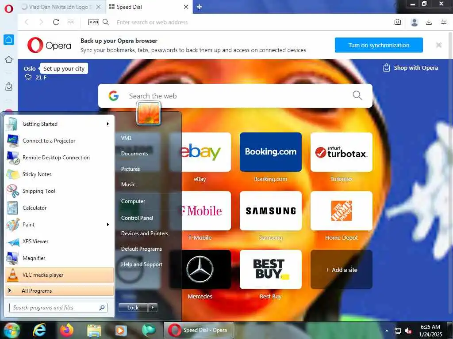Screen dimensions: 453x339
Task: Open the network tray icon
Action: (398, 331)
